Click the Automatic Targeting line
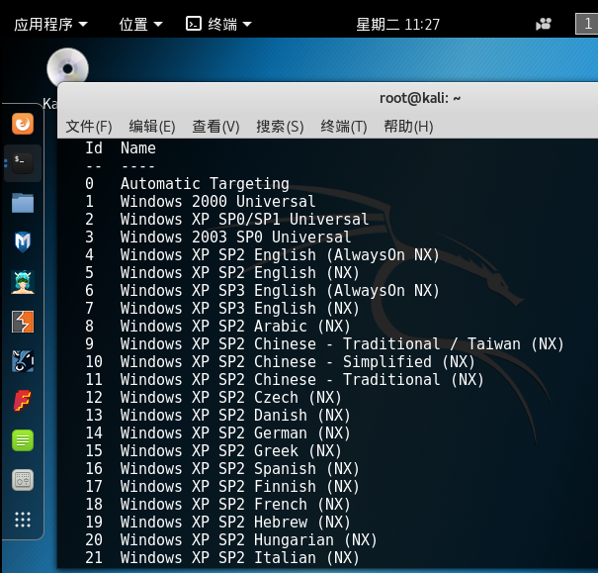 (x=205, y=184)
